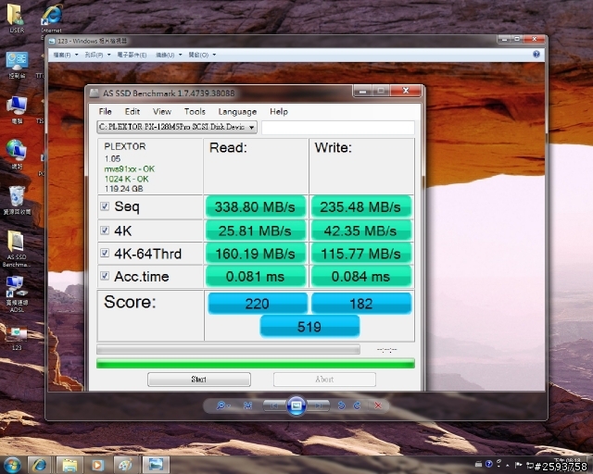This screenshot has height=474, width=593.
Task: Open the File menu in AS SSD Benchmark
Action: tap(105, 111)
